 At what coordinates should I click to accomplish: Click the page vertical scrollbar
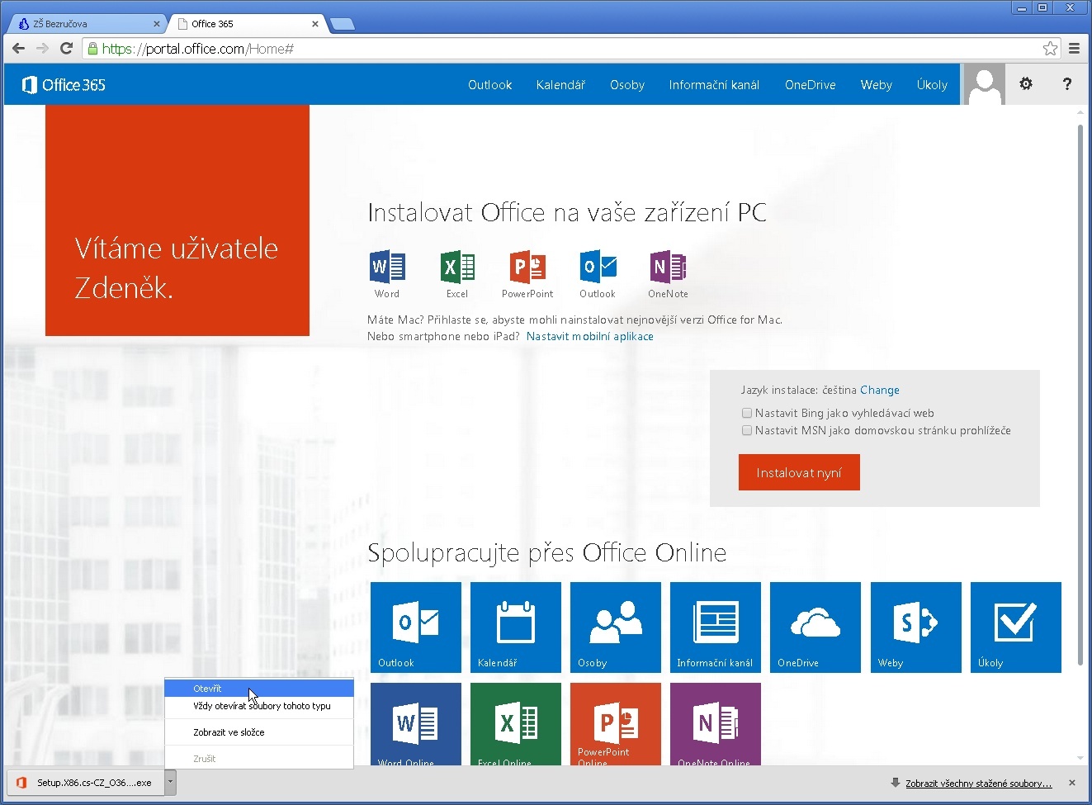(1080, 395)
